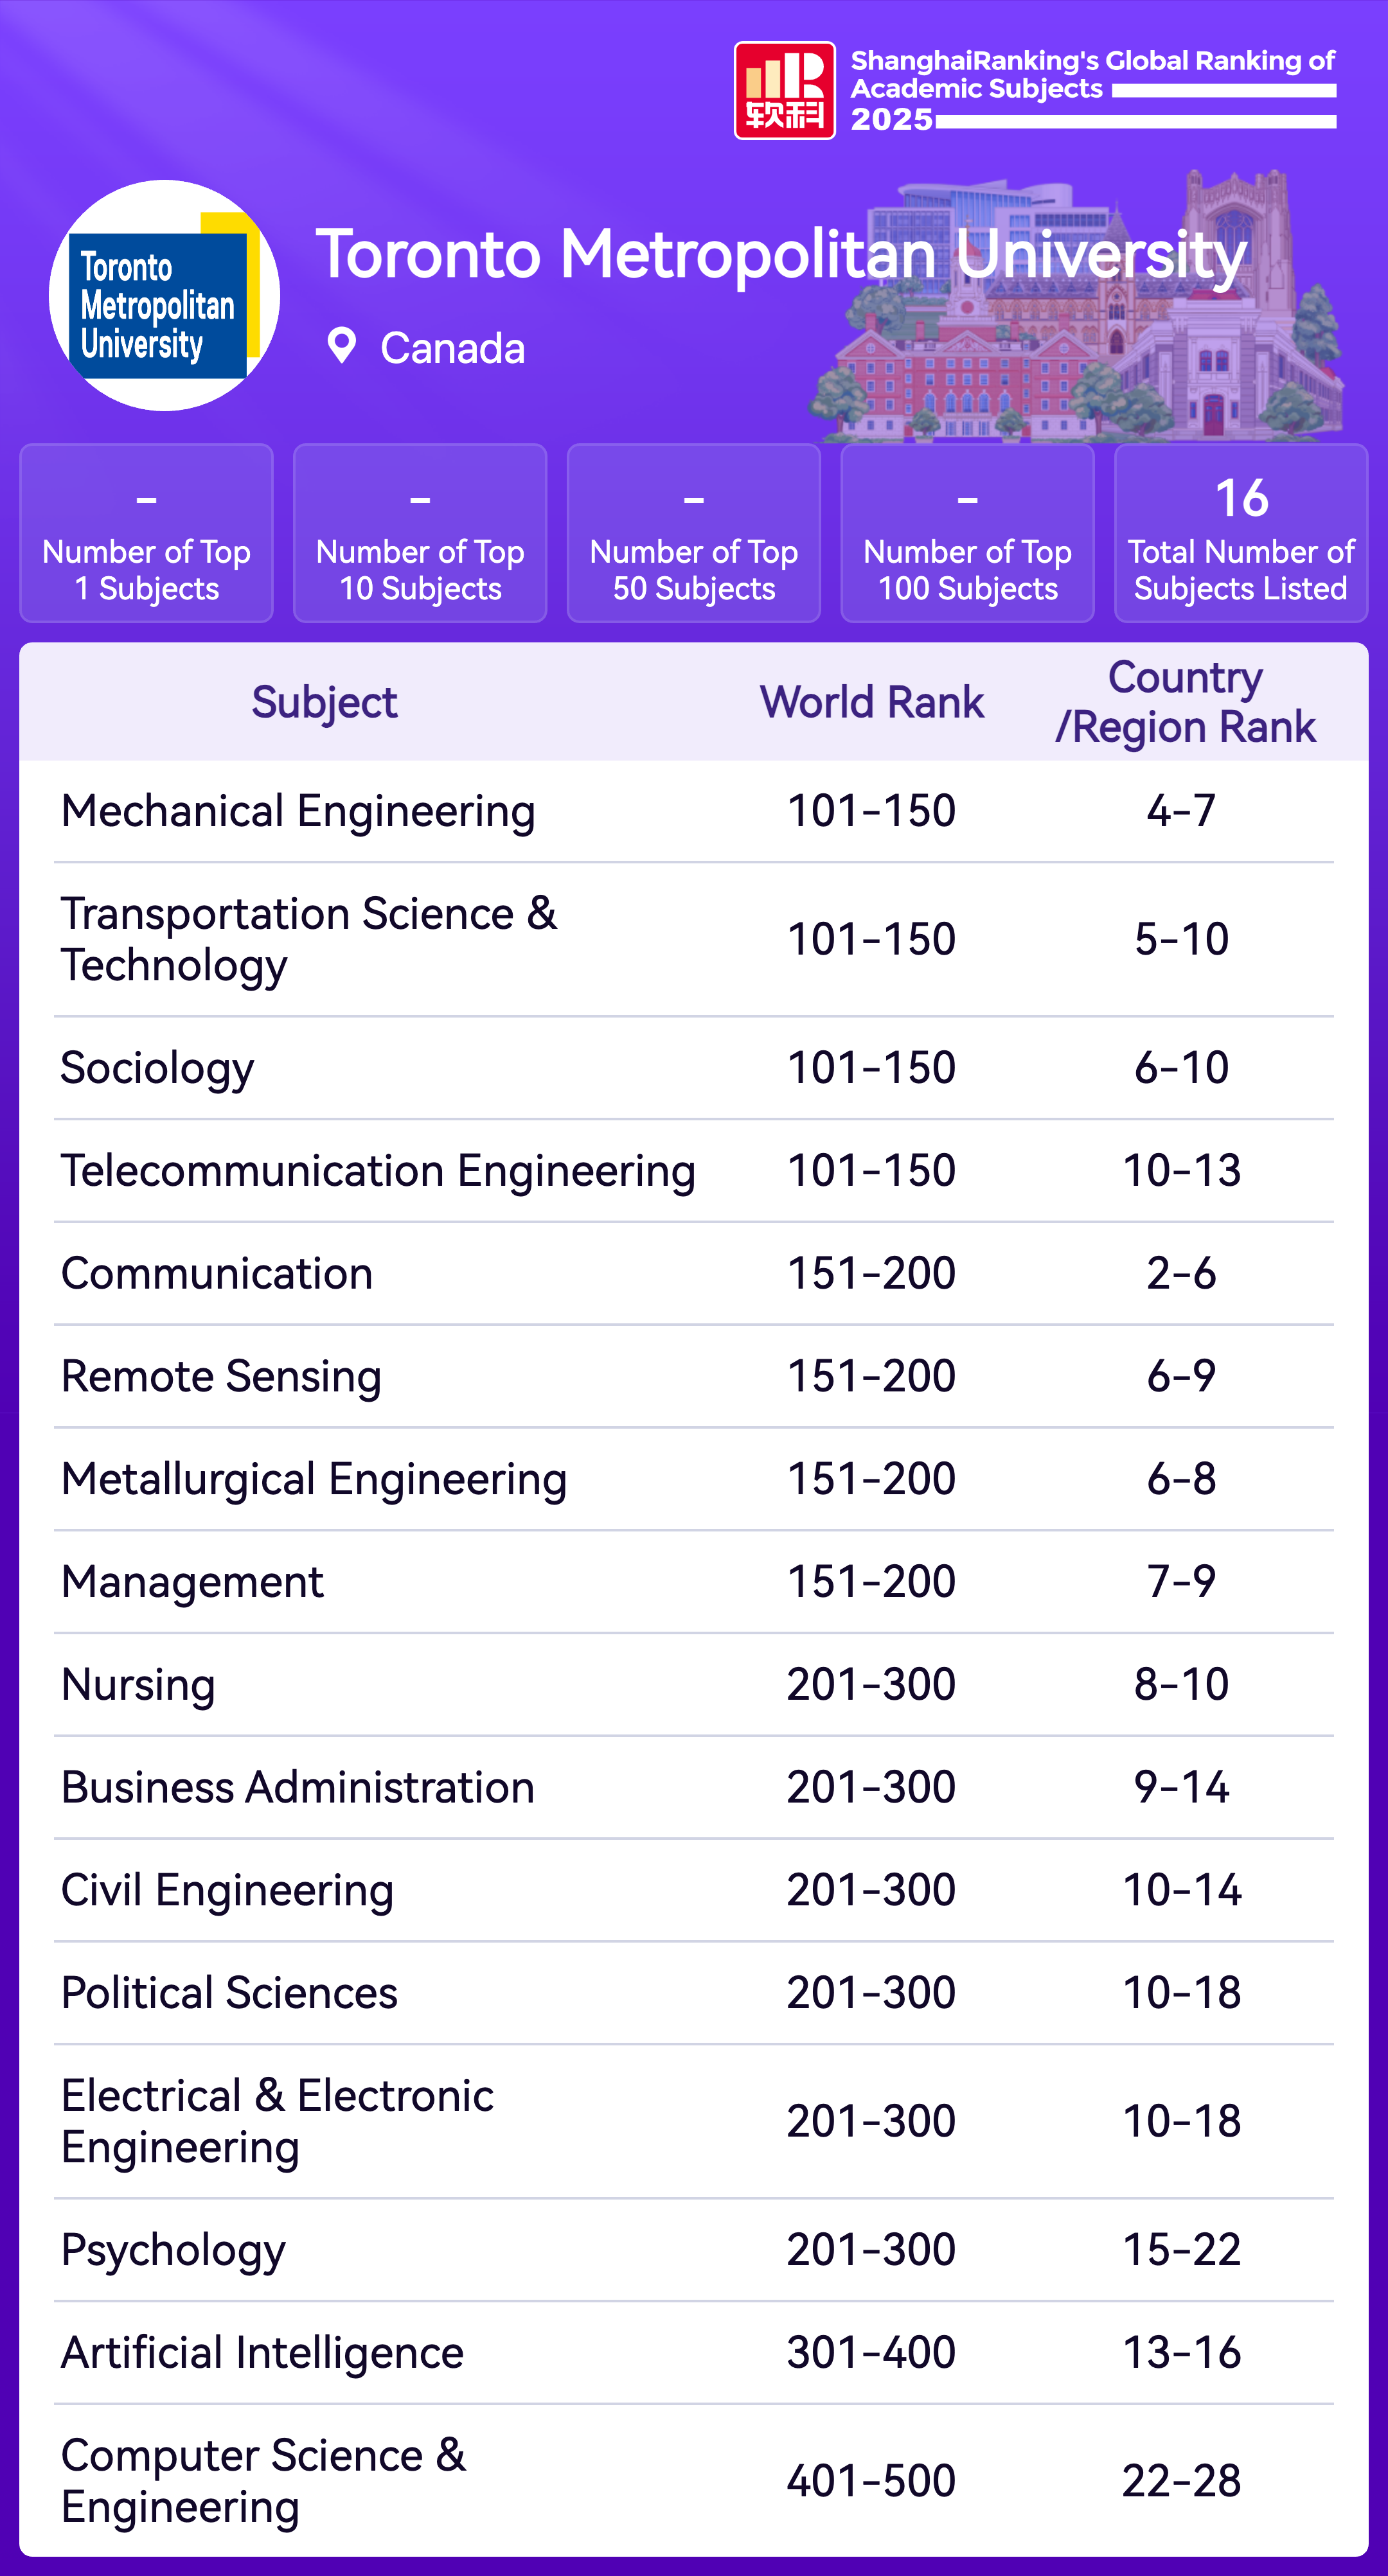Select the Number of Top 10 Subjects card
The height and width of the screenshot is (2576, 1388).
(420, 533)
